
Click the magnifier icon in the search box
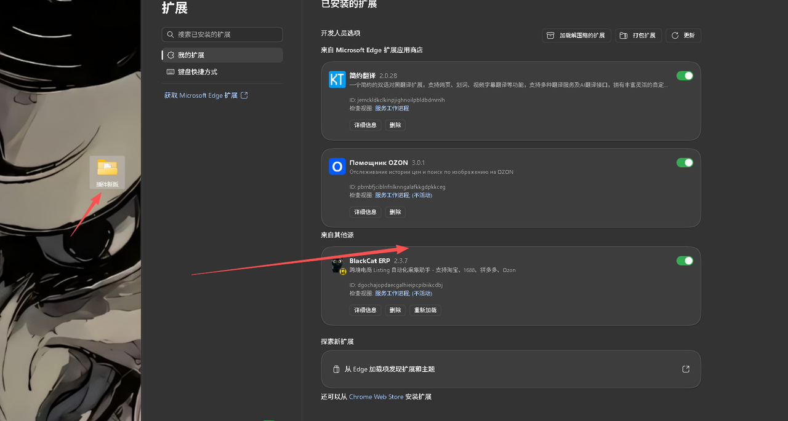coord(171,34)
